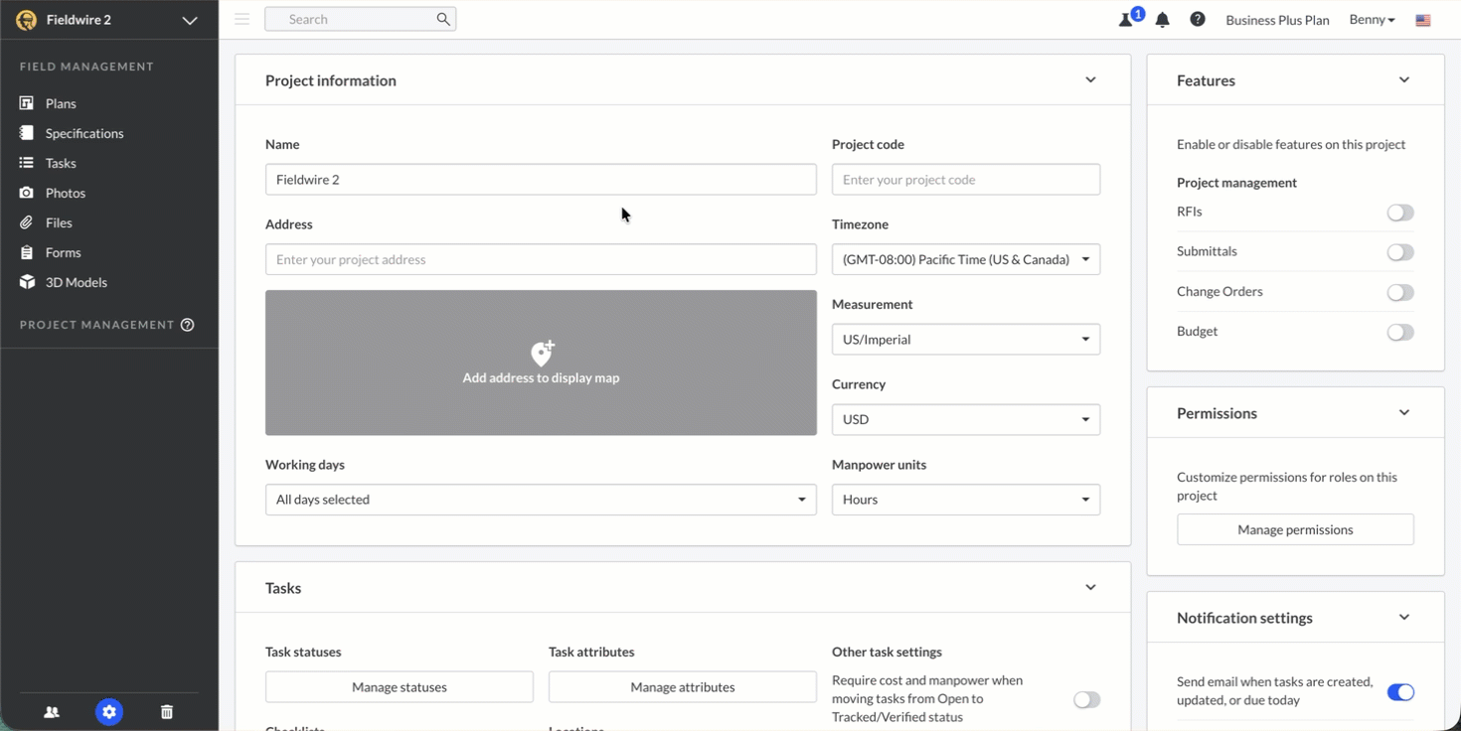Screen dimensions: 1461x731
Task: Open the Currency dropdown
Action: (x=965, y=419)
